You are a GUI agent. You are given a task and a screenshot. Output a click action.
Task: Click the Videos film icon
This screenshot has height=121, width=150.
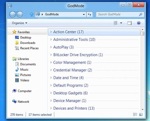(17, 80)
